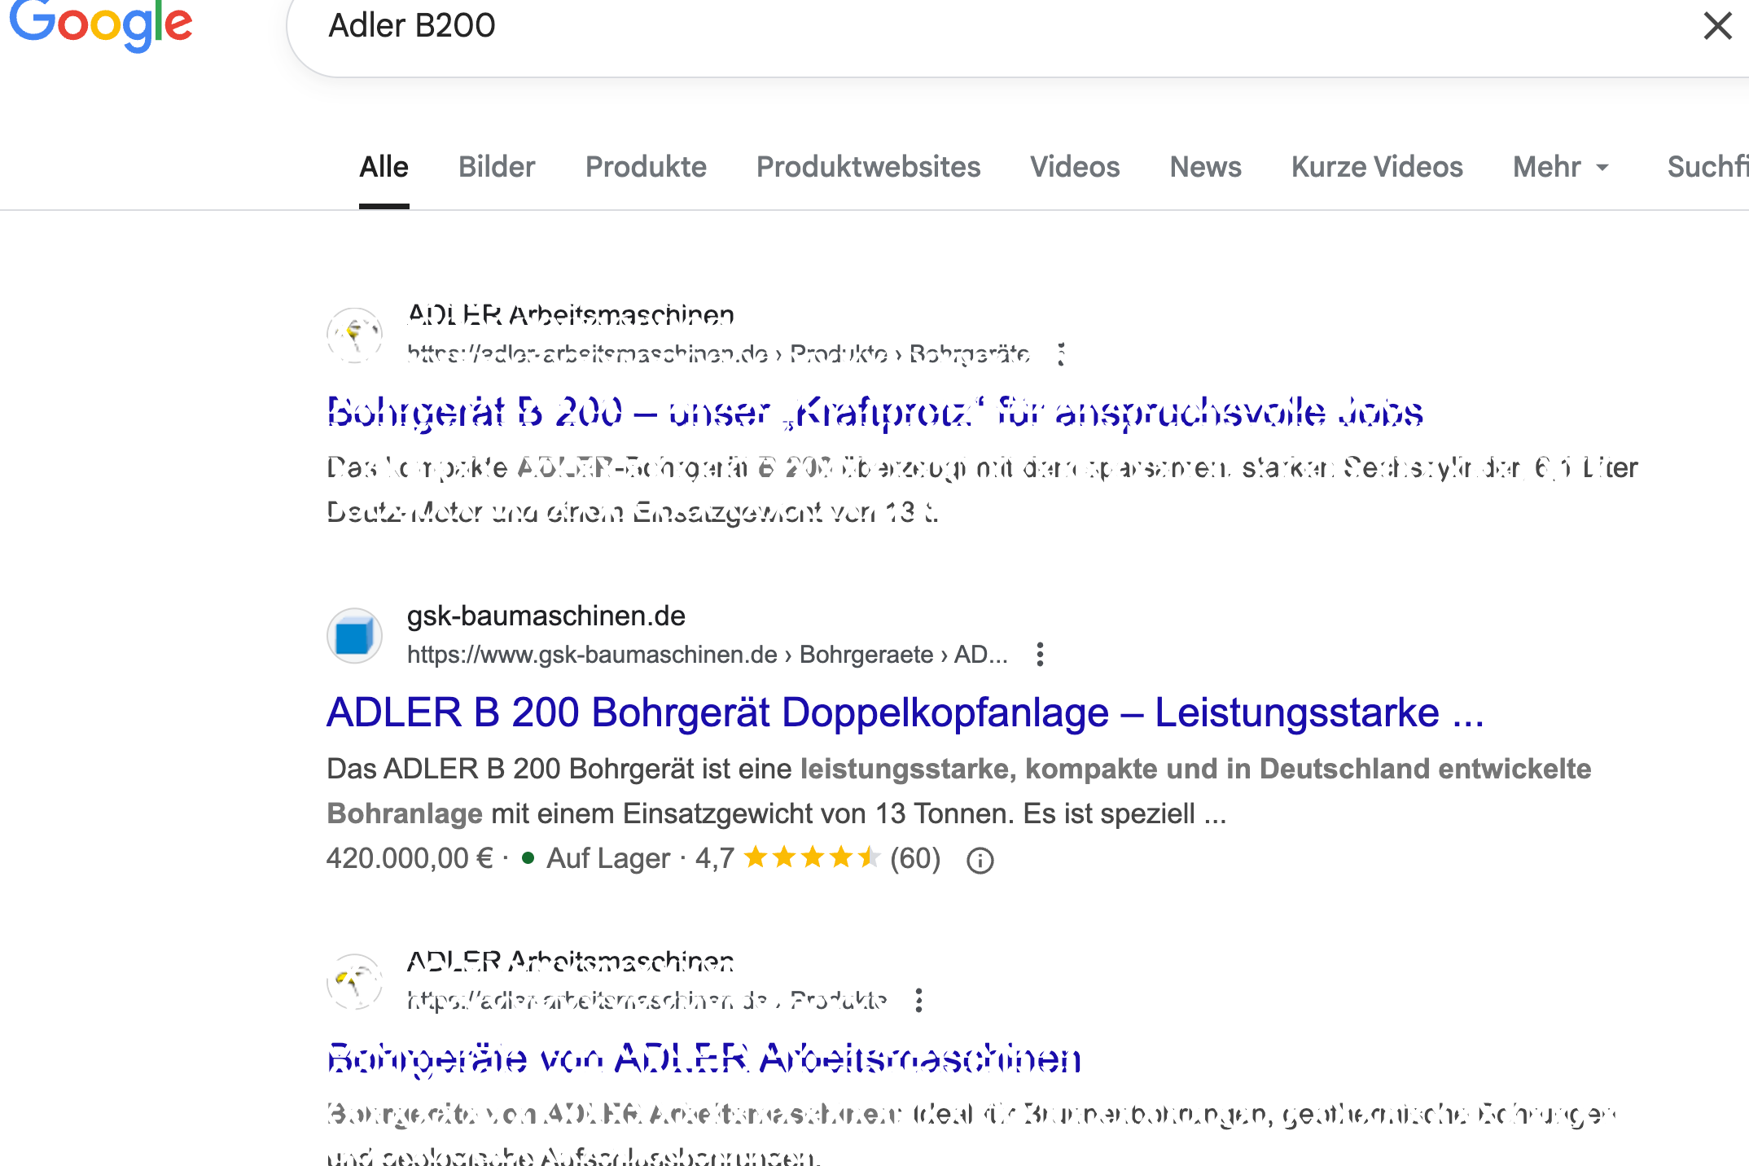
Task: Open three-dot menu of first ADLER result
Action: (x=1061, y=354)
